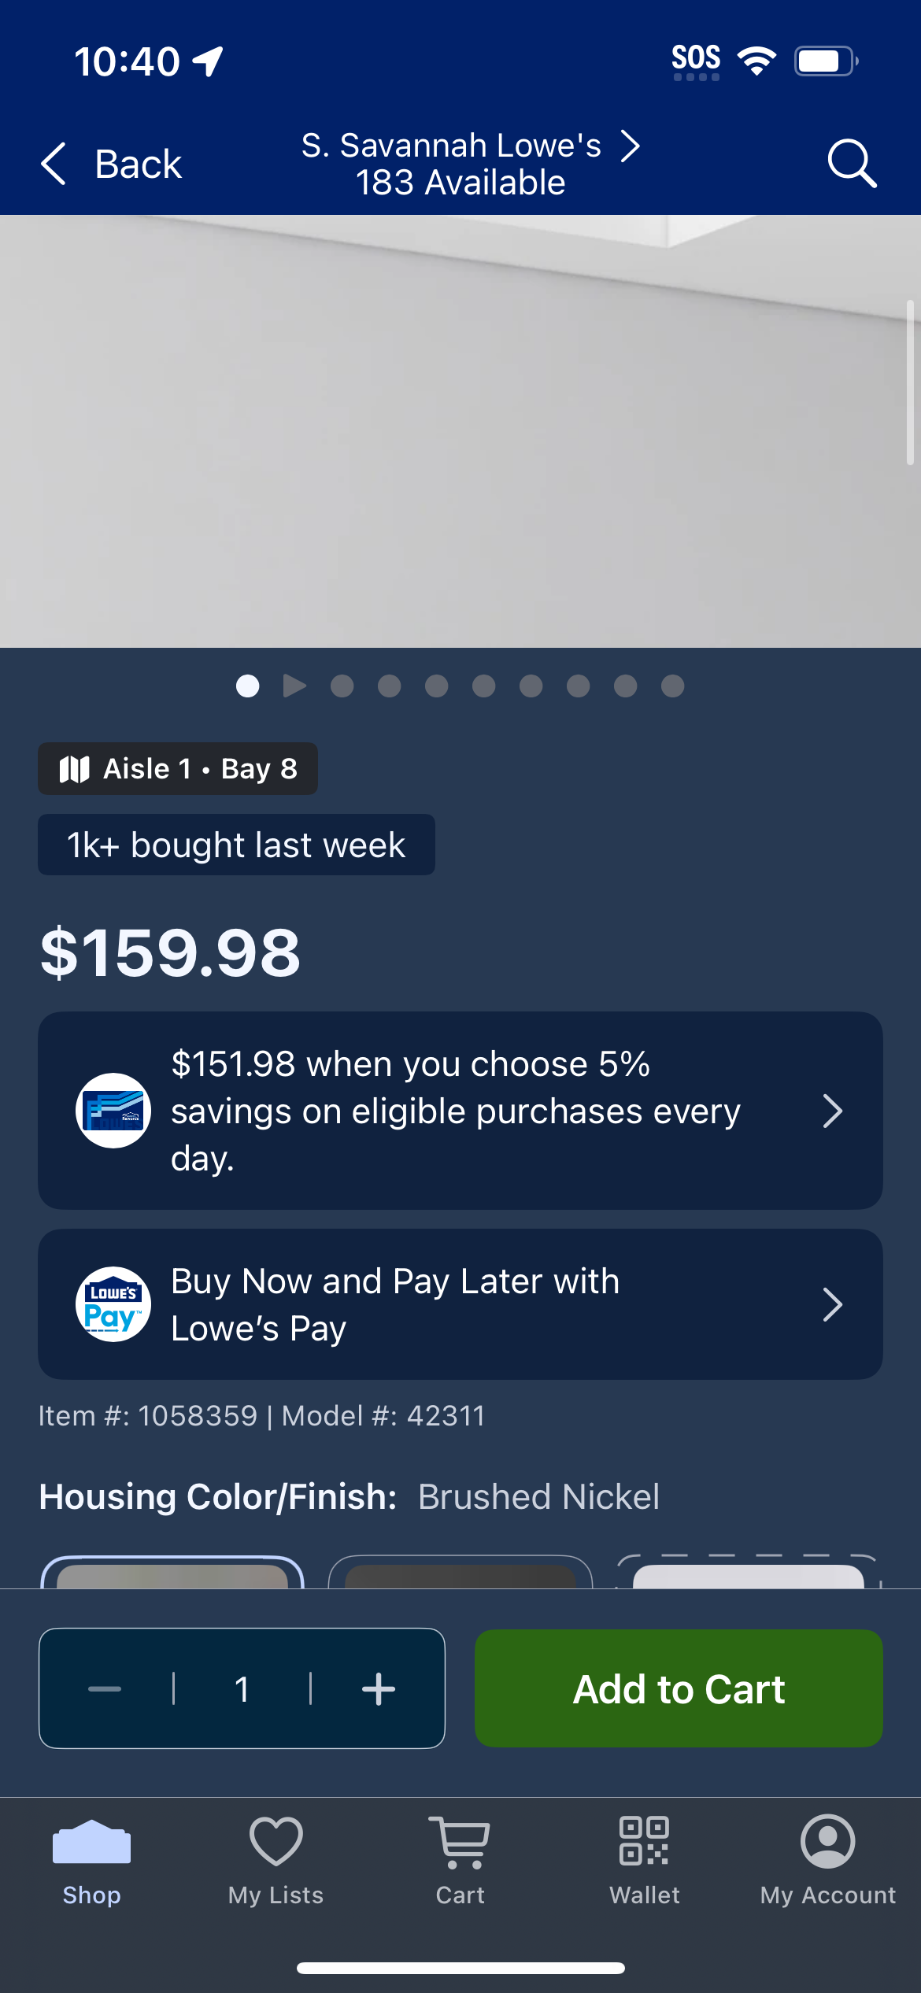Expand Buy Now Pay Later chevron
Viewport: 921px width, 1993px height.
click(x=832, y=1304)
